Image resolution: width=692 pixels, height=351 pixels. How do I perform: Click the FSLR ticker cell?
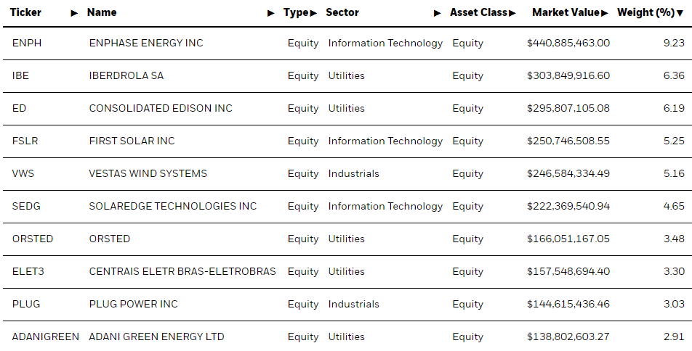(x=25, y=141)
